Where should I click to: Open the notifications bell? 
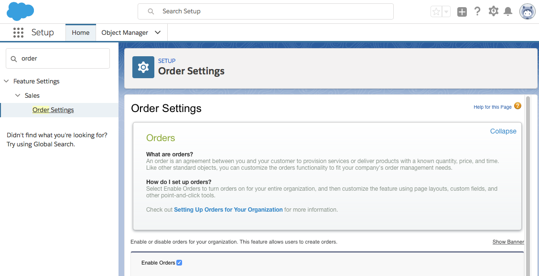pos(508,11)
